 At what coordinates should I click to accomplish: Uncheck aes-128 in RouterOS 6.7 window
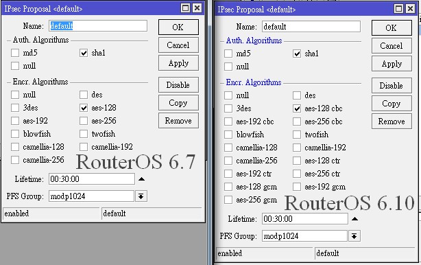point(84,108)
